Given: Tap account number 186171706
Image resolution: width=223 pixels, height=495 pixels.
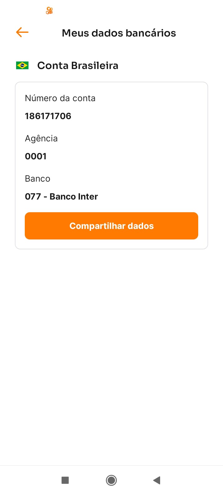Looking at the screenshot, I should (x=48, y=116).
